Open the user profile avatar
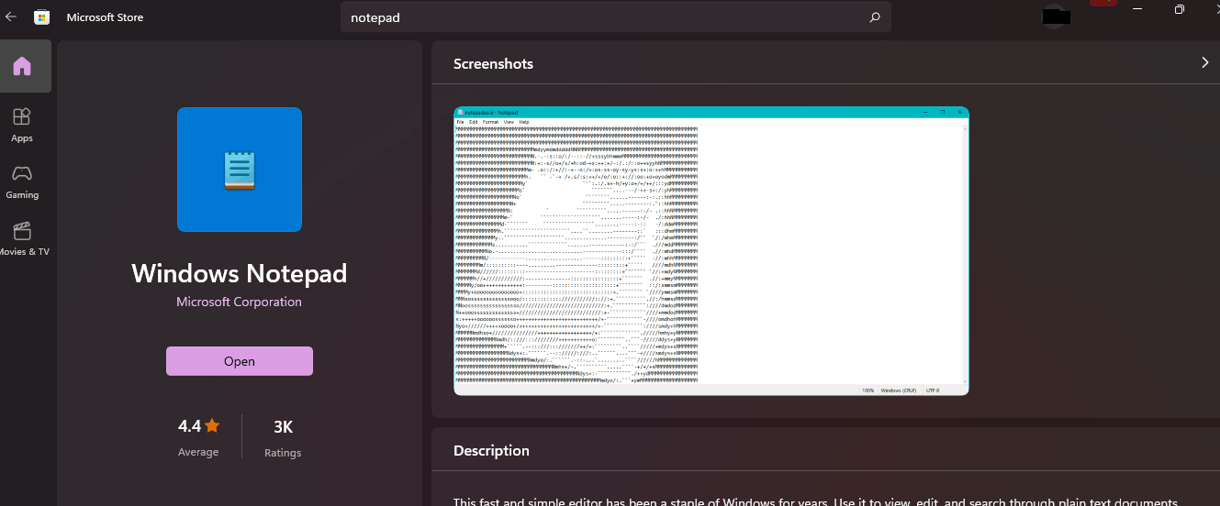 pyautogui.click(x=1057, y=16)
